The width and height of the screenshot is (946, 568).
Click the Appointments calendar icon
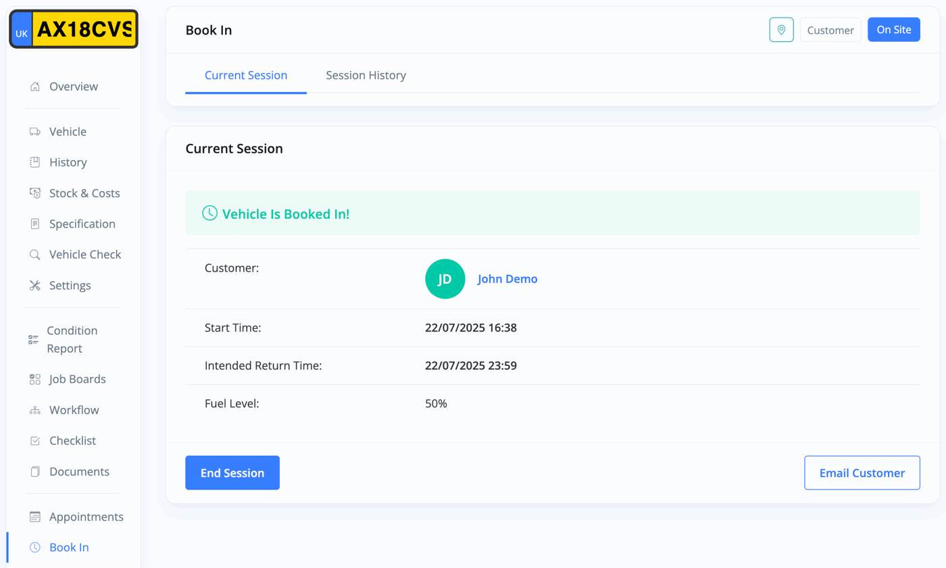[x=35, y=517]
